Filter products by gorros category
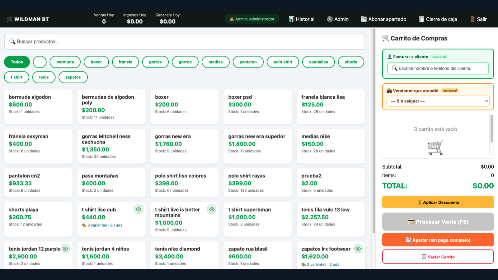The height and width of the screenshot is (280, 498). [185, 62]
